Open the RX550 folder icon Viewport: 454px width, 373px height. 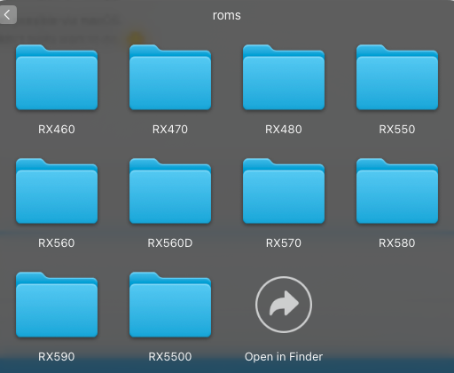click(x=397, y=77)
